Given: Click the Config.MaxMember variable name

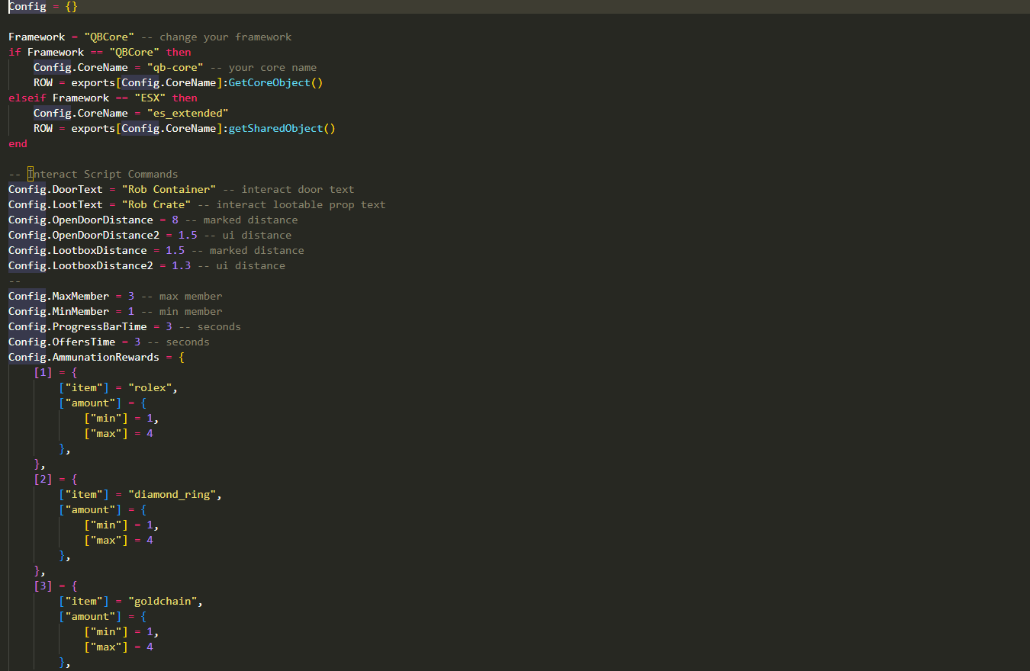Looking at the screenshot, I should pos(59,296).
